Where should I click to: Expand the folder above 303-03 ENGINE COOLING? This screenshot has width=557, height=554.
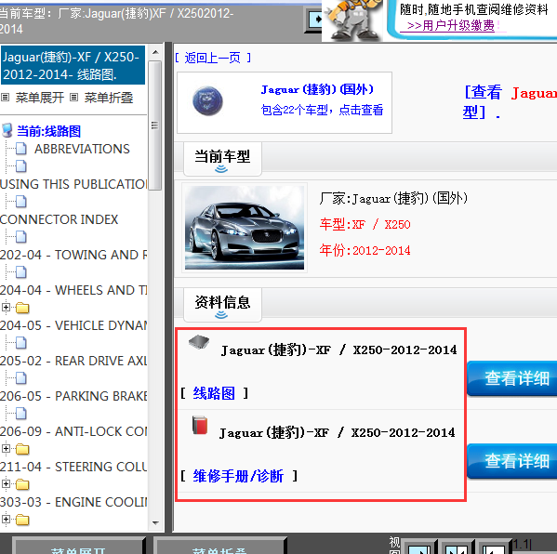pos(6,483)
